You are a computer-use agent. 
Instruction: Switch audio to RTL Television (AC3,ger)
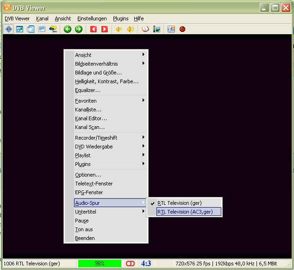pos(189,212)
